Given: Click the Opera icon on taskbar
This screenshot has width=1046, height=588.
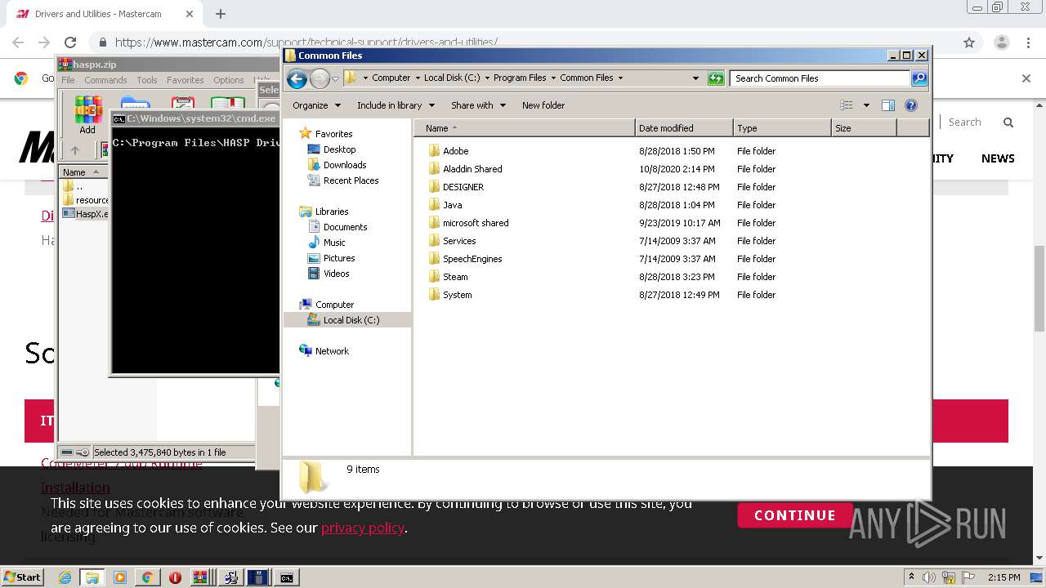Looking at the screenshot, I should (175, 577).
